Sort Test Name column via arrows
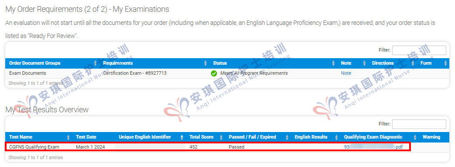Screen dimensions: 455x167 pyautogui.click(x=69, y=137)
